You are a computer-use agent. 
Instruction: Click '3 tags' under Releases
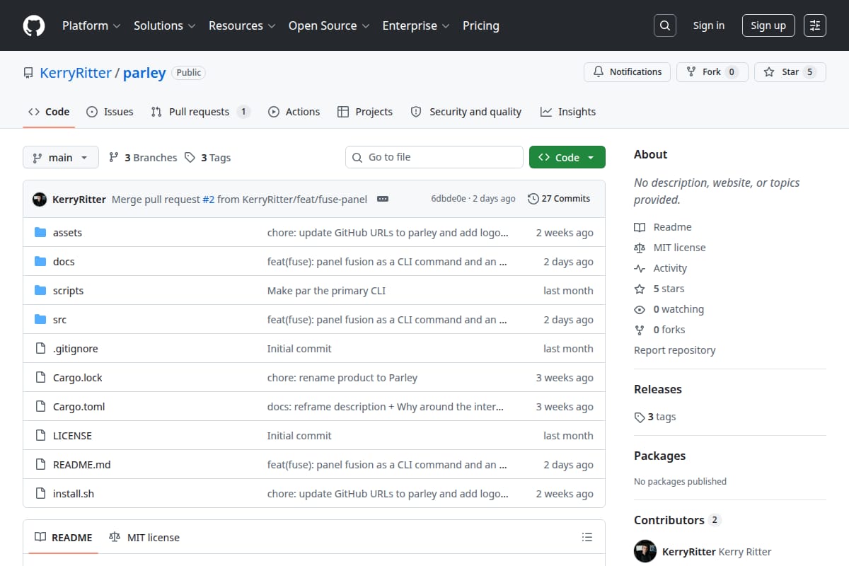(655, 417)
